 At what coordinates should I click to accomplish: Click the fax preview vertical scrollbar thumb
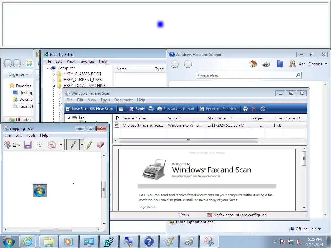point(304,158)
